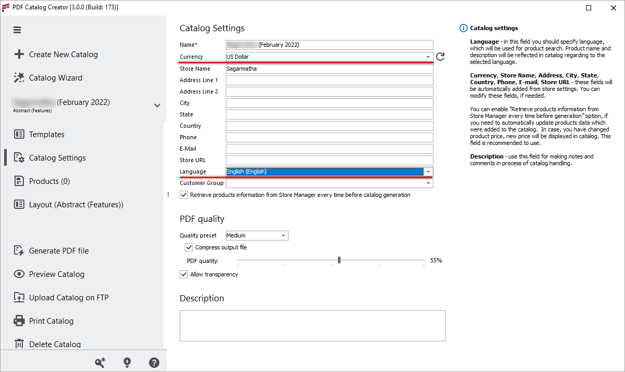Viewport: 625px width, 372px height.
Task: Open Catalog Wizard via wand icon
Action: coord(19,77)
